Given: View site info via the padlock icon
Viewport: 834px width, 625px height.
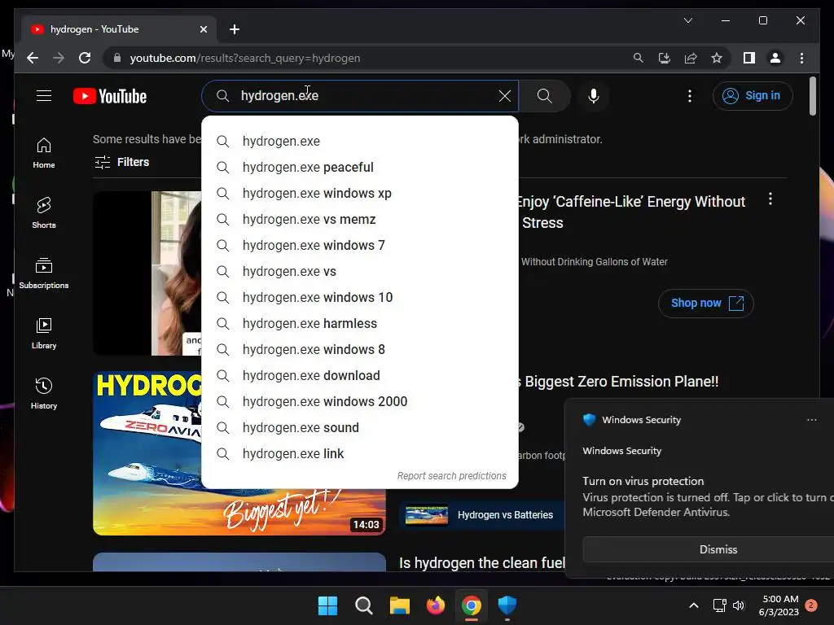Looking at the screenshot, I should click(x=117, y=58).
